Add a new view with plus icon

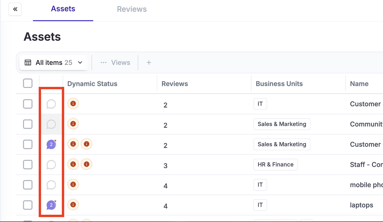point(149,63)
